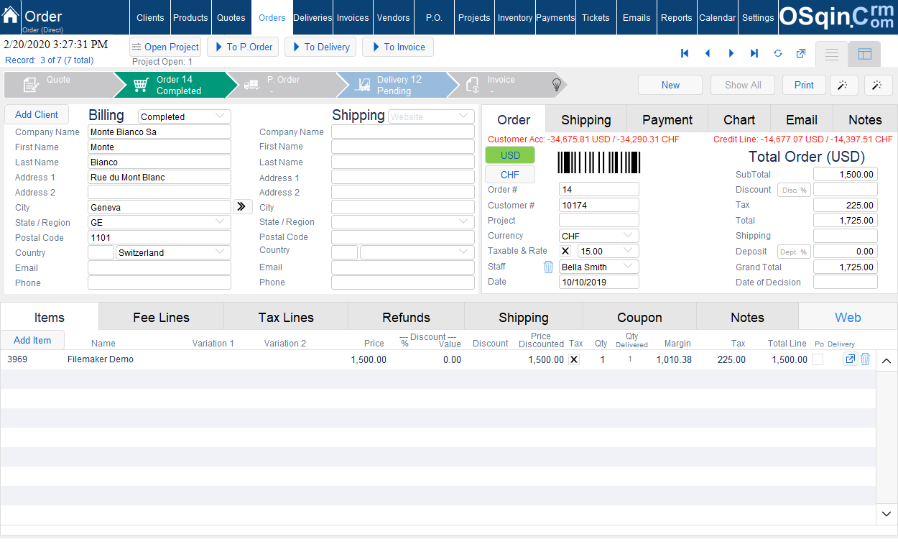
Task: Copy billing to shipping double-arrow button
Action: pyautogui.click(x=242, y=207)
